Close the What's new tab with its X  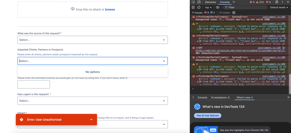[252, 97]
